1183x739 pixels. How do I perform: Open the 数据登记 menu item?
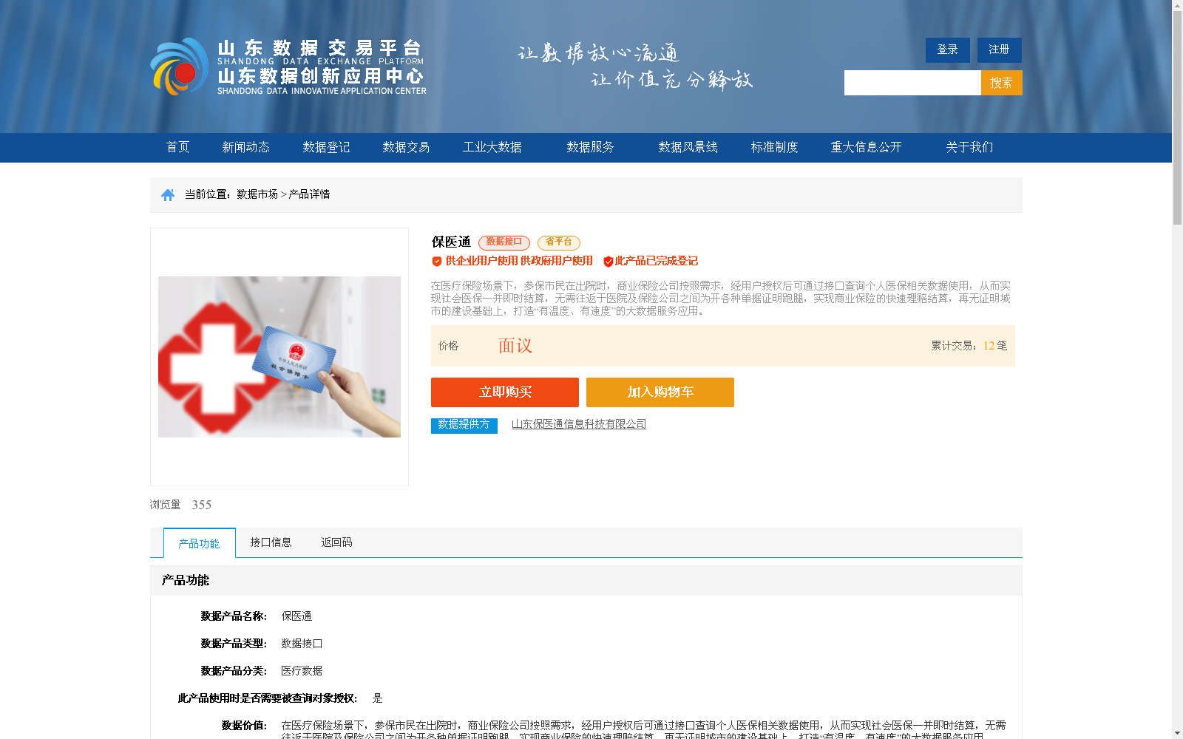327,147
